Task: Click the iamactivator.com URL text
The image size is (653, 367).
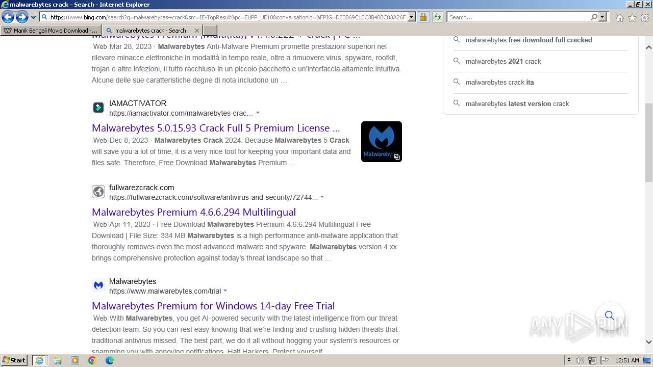Action: 181,113
